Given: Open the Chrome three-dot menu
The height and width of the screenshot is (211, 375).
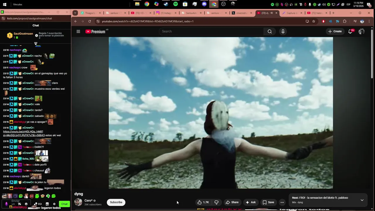Looking at the screenshot, I should [x=369, y=21].
